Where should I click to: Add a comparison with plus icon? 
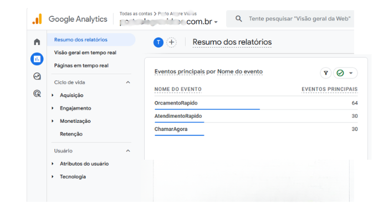tap(171, 43)
